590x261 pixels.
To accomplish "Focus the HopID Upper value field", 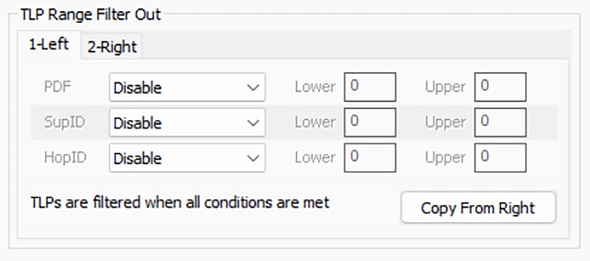I will pyautogui.click(x=500, y=158).
